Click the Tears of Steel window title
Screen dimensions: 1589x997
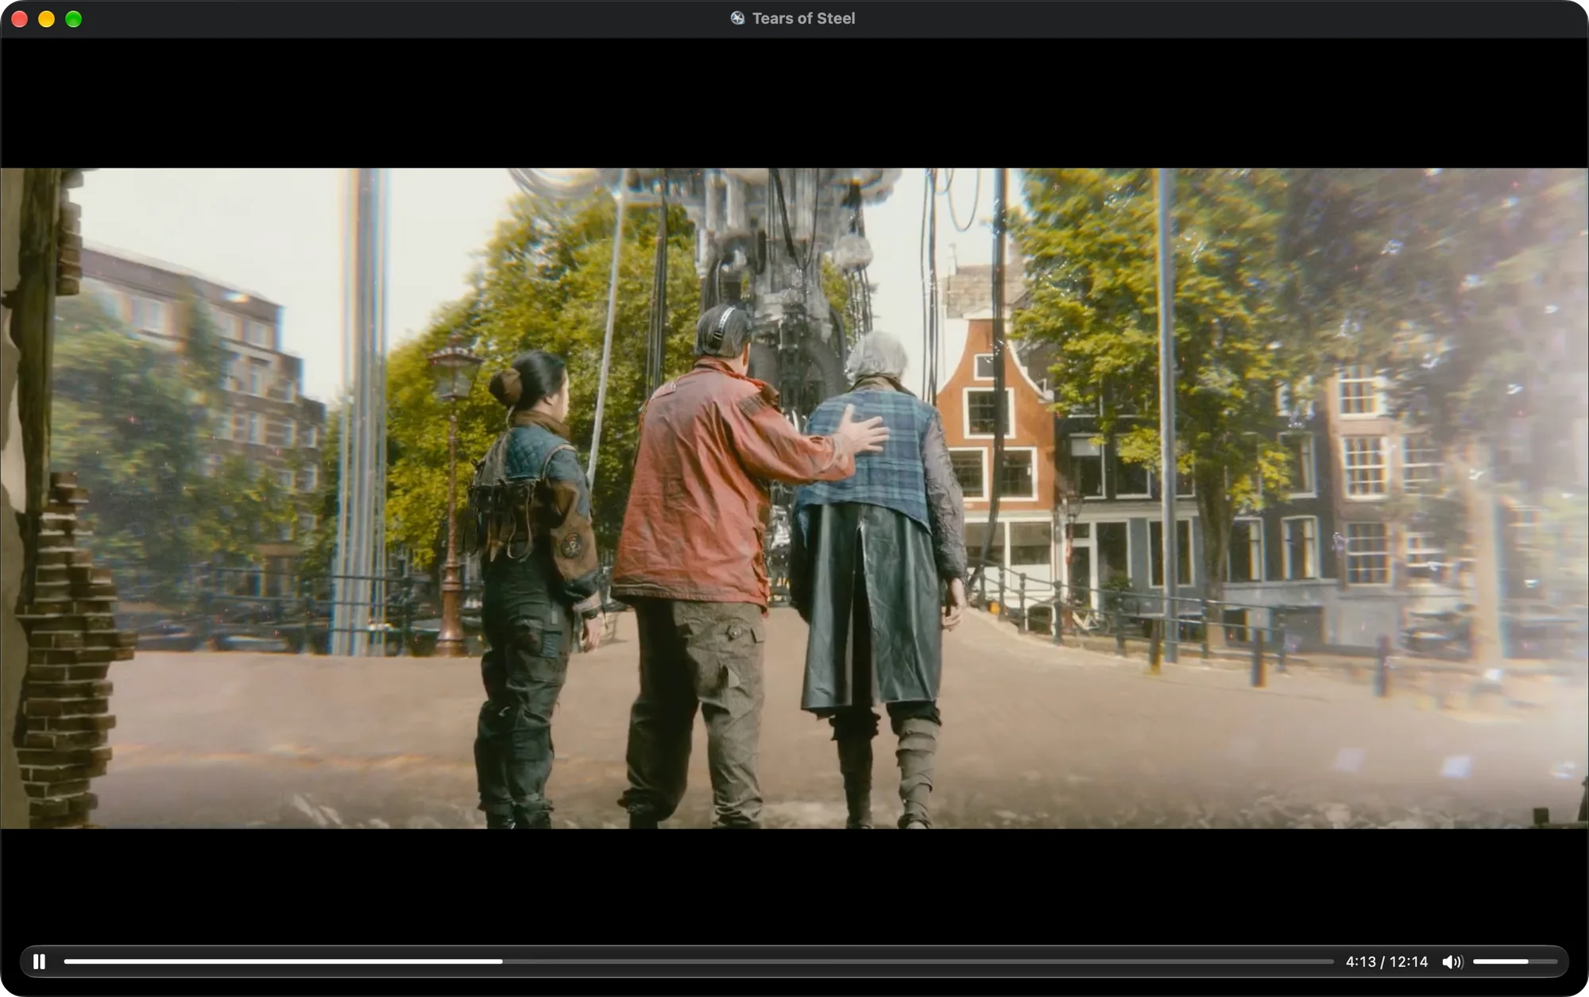click(803, 18)
